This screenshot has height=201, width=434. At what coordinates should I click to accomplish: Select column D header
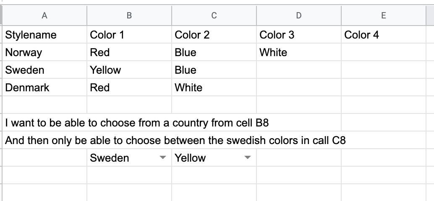pos(298,16)
